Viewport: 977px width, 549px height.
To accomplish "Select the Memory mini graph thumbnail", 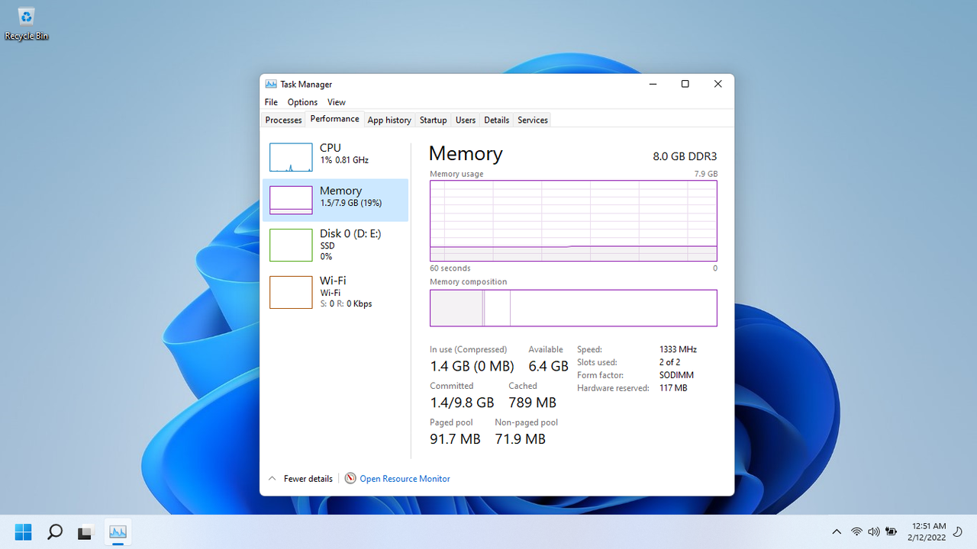I will tap(291, 200).
